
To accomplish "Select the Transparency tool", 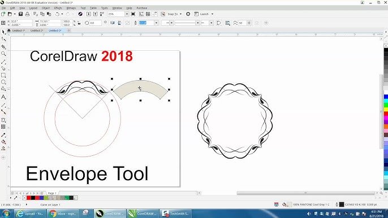I will coord(3,127).
